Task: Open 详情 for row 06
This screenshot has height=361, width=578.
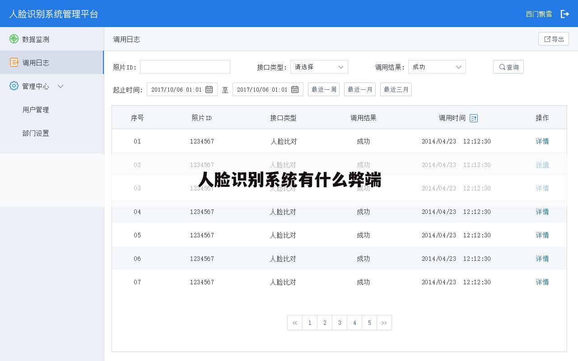Action: click(542, 259)
